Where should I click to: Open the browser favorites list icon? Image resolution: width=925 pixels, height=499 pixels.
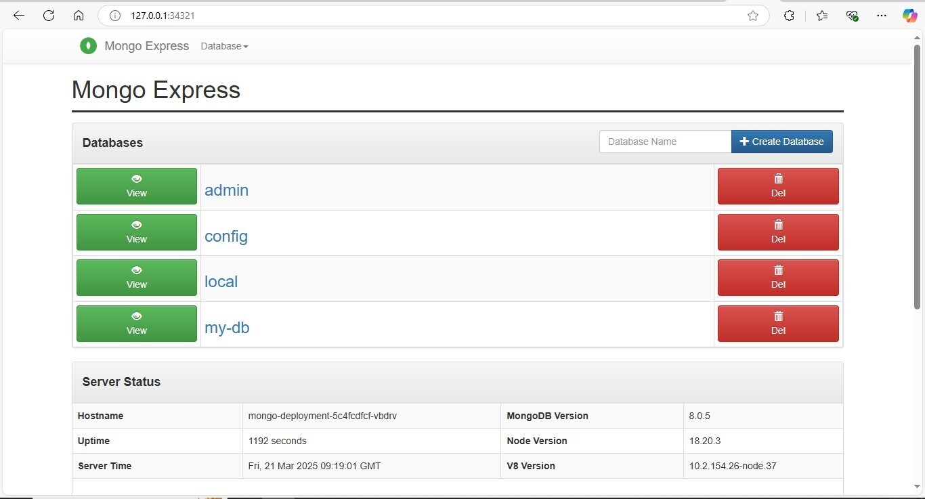click(822, 16)
